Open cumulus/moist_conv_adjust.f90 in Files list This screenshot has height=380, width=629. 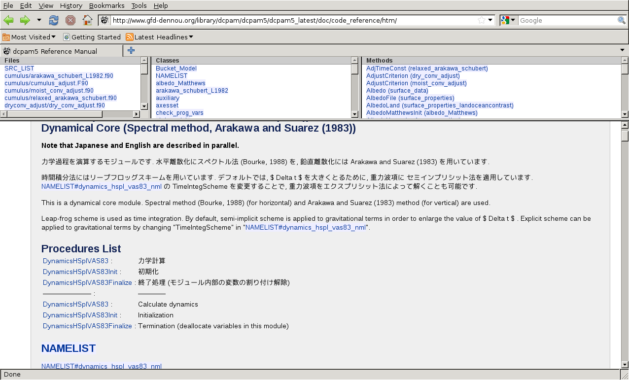click(49, 91)
